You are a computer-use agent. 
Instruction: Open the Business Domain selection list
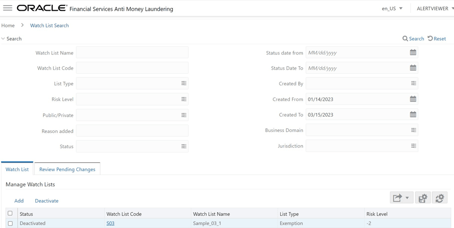pyautogui.click(x=413, y=130)
